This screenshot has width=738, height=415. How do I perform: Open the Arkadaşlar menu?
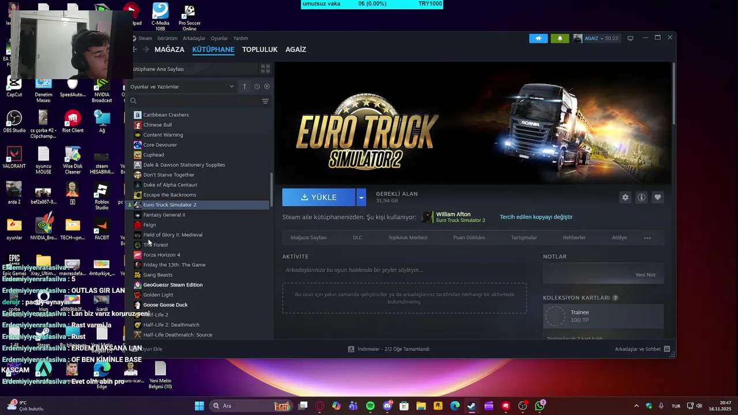coord(194,39)
